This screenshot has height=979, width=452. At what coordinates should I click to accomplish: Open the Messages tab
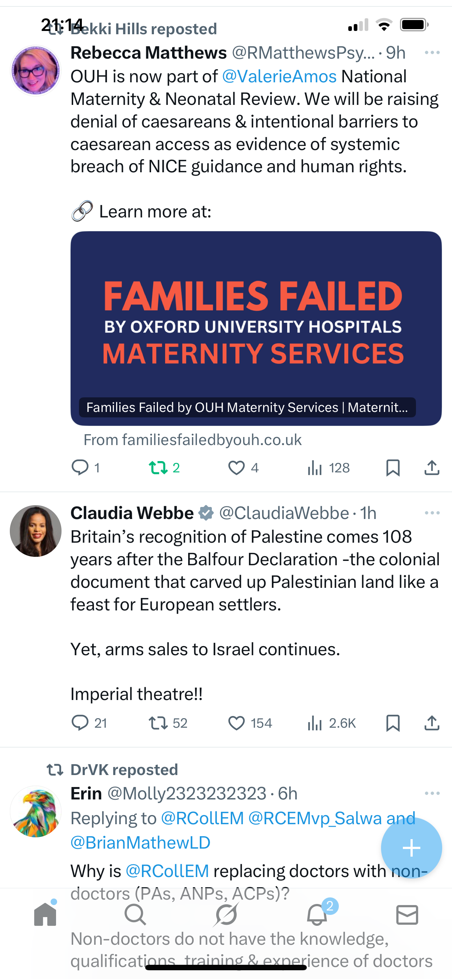tap(407, 915)
